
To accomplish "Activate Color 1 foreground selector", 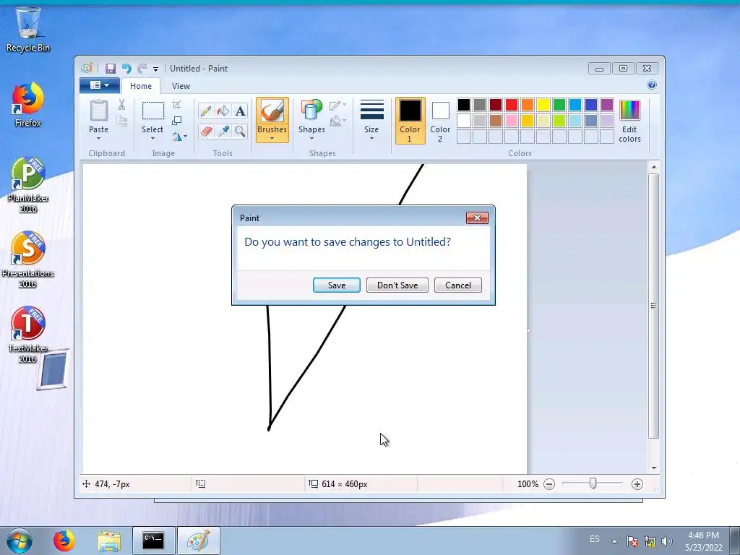I will (x=410, y=121).
